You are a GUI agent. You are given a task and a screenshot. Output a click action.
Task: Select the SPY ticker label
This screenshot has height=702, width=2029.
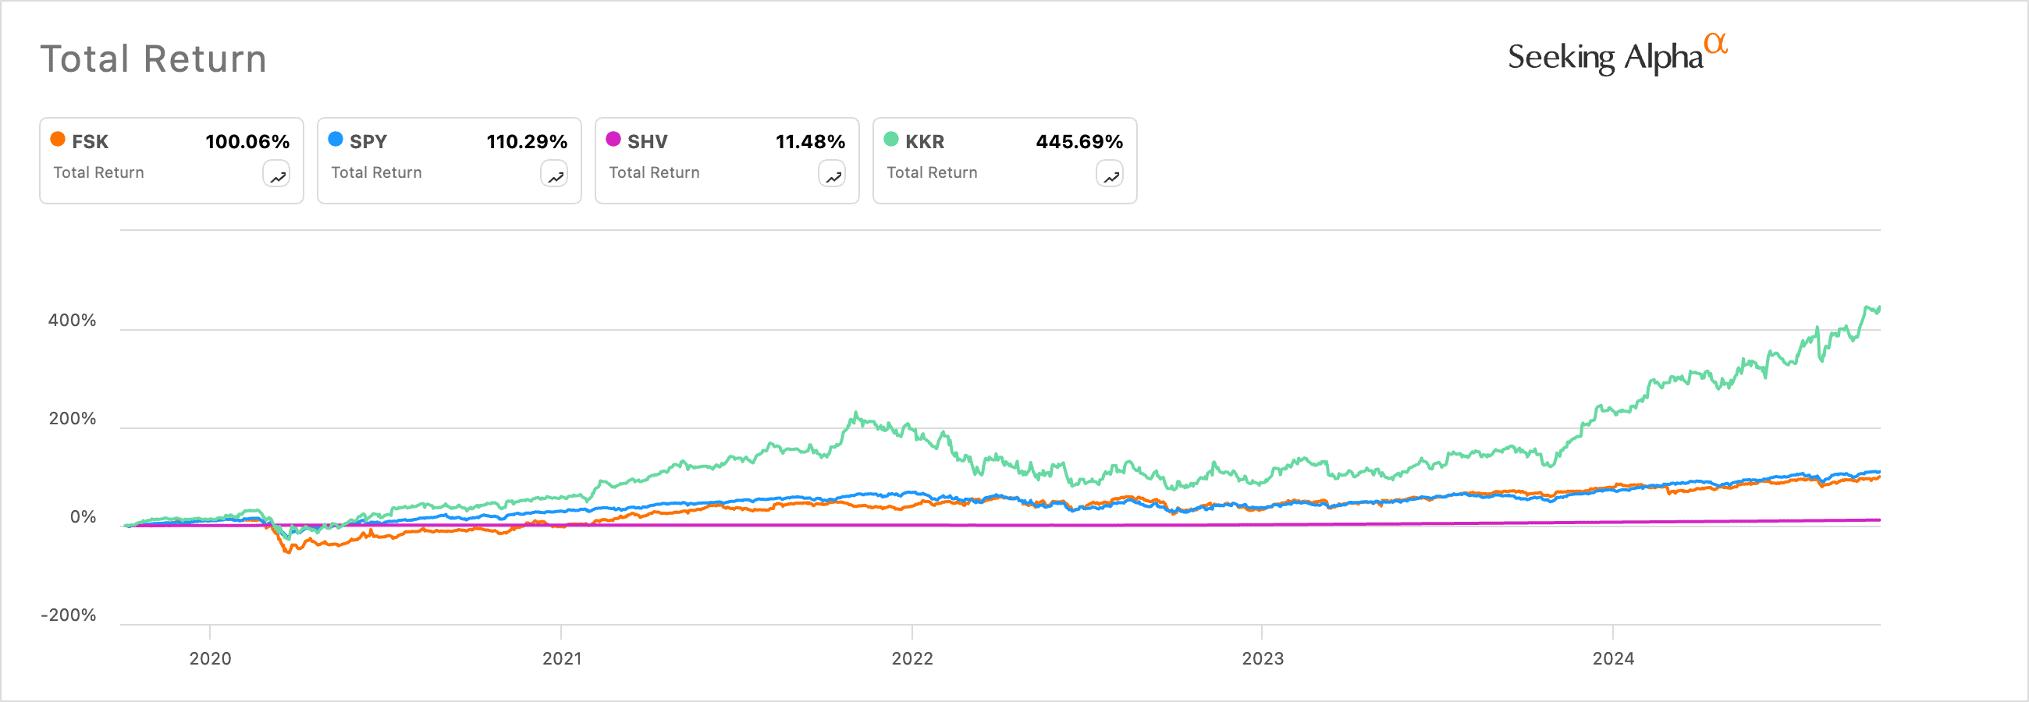point(368,142)
